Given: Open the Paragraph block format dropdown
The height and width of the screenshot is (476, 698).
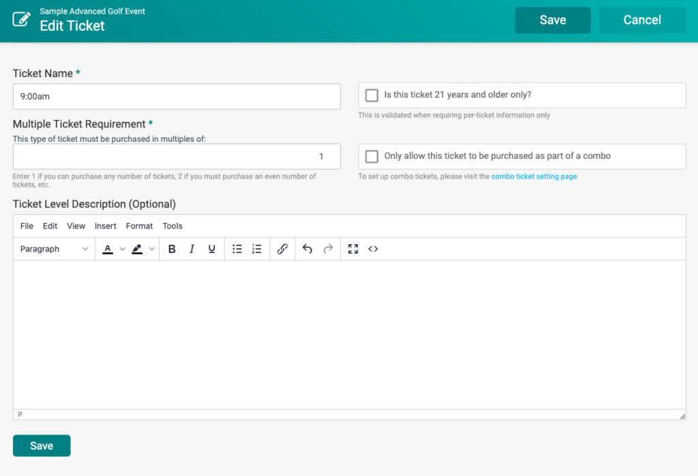Looking at the screenshot, I should (x=54, y=249).
